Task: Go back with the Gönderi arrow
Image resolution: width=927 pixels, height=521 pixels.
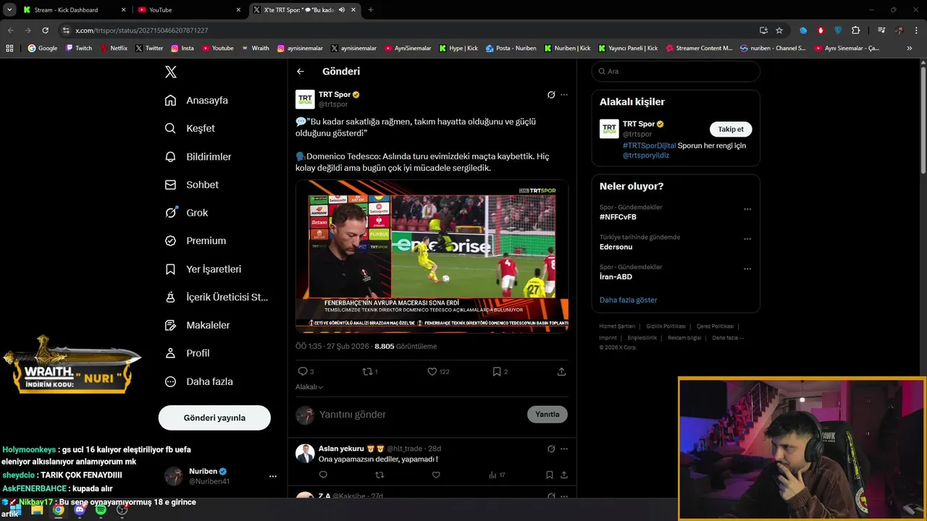Action: 301,72
